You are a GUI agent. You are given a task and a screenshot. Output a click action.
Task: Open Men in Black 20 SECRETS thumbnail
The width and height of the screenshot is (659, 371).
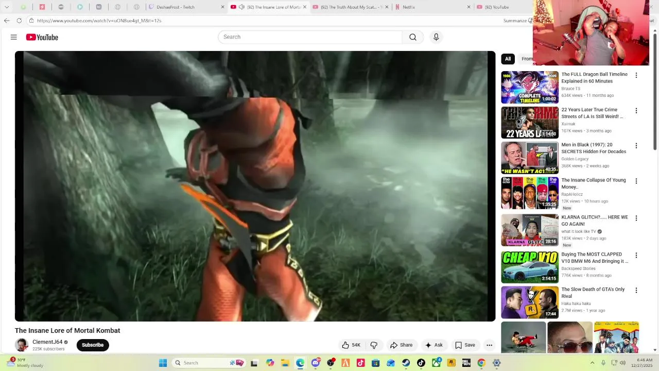(x=530, y=158)
